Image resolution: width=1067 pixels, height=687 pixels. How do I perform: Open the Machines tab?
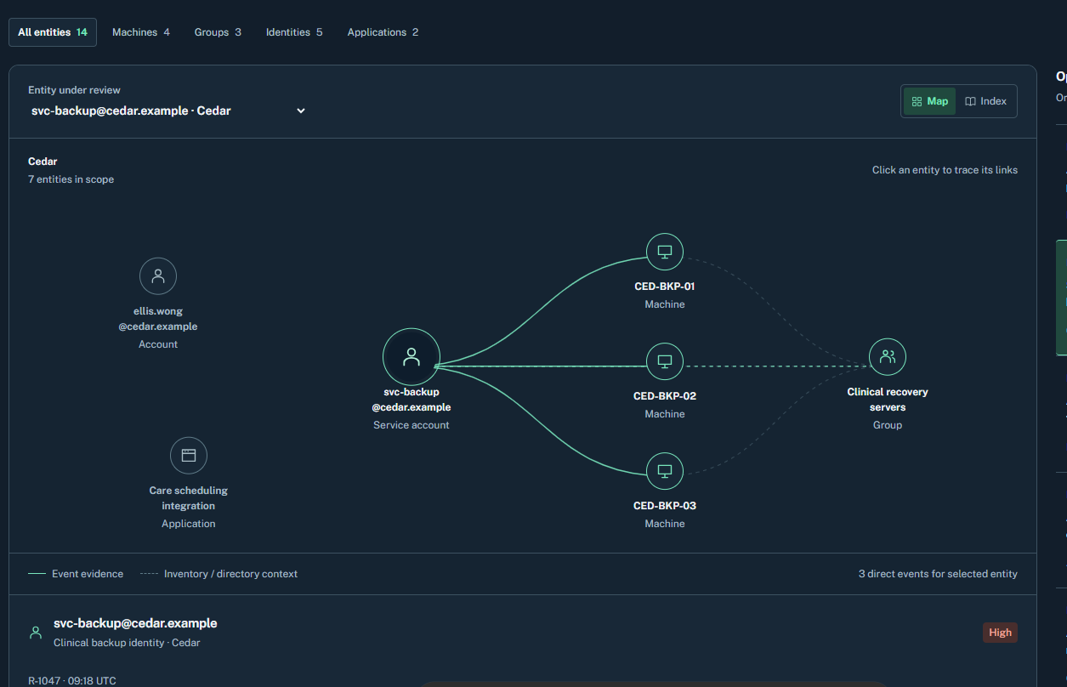[x=141, y=32]
